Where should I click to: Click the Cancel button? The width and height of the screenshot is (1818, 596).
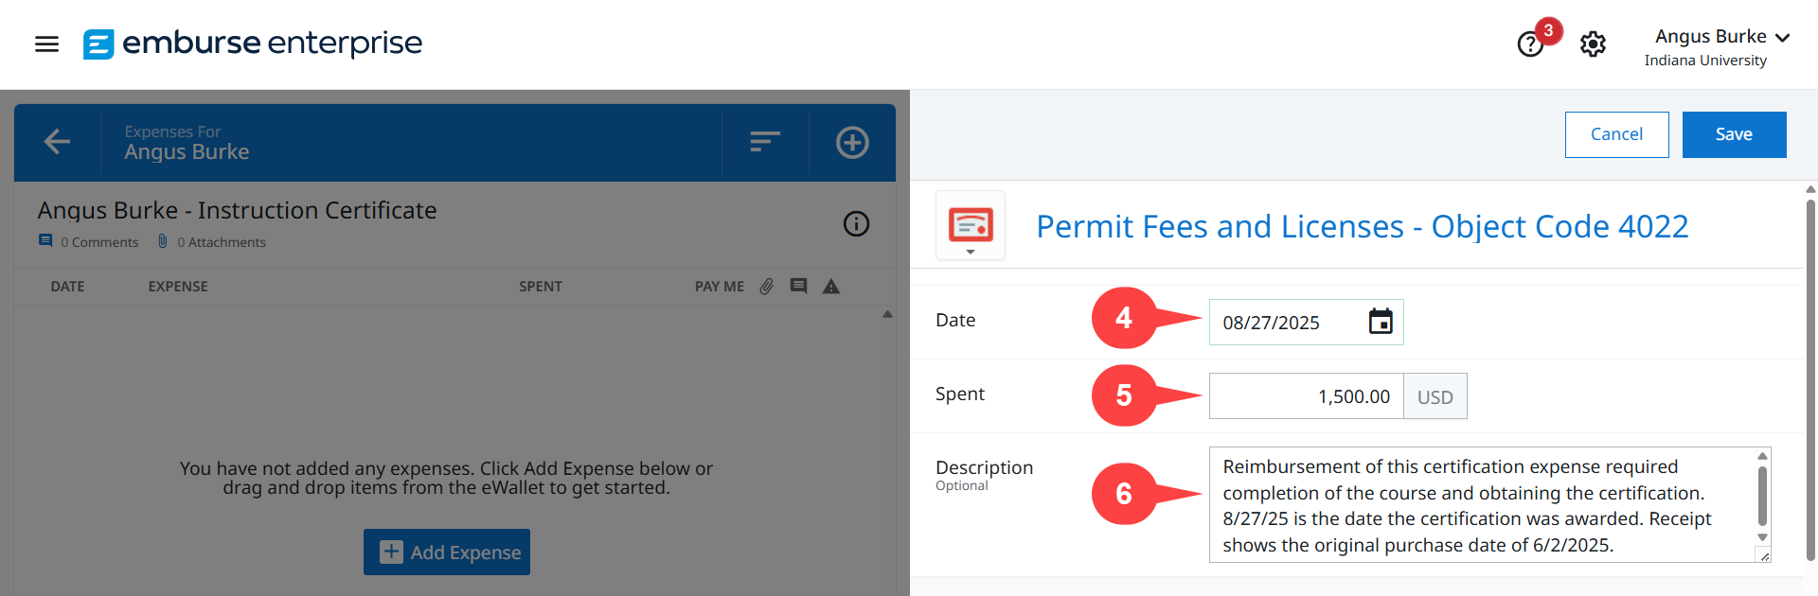[1616, 134]
